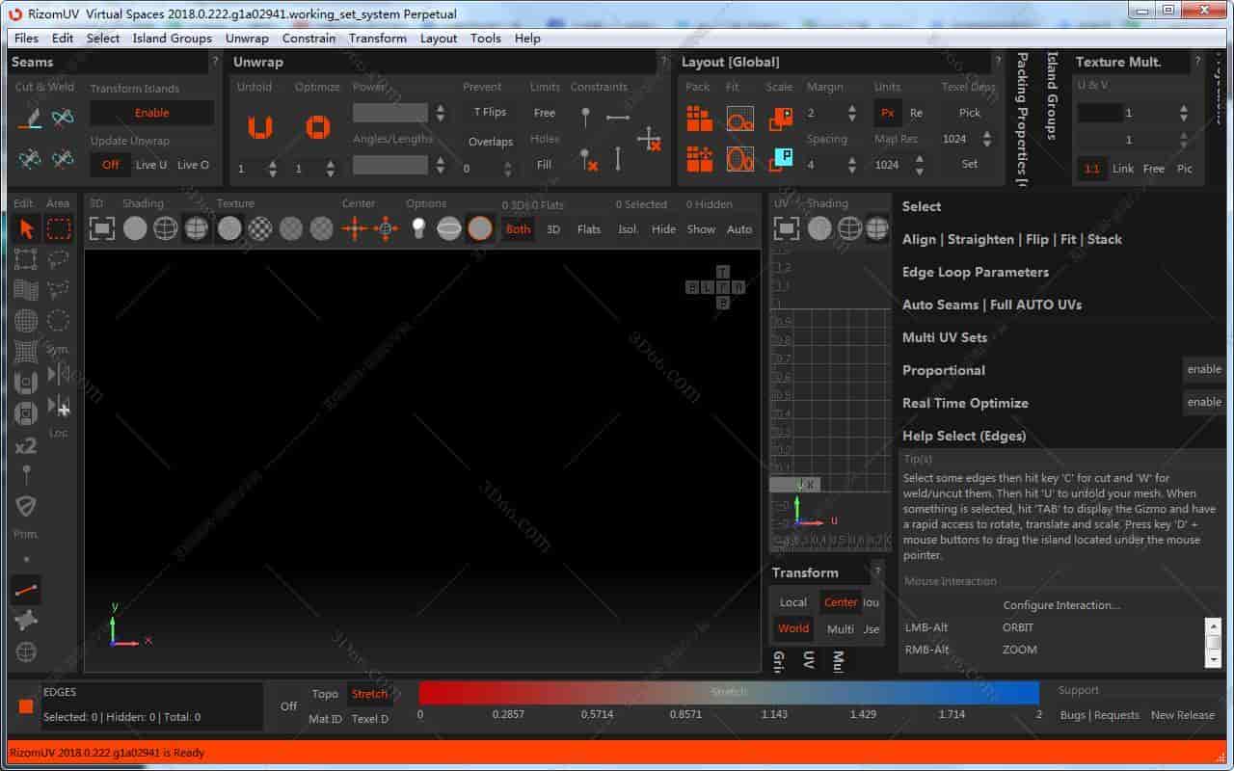Select the arrow Edit selection tool
The width and height of the screenshot is (1234, 771).
pos(26,228)
